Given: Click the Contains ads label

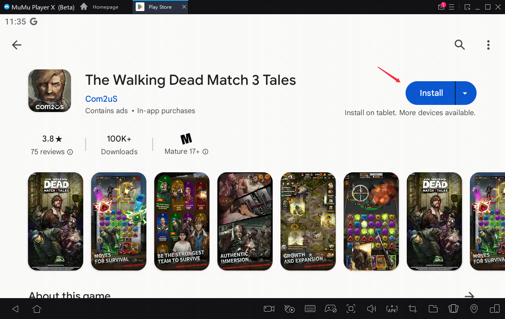Looking at the screenshot, I should tap(107, 111).
